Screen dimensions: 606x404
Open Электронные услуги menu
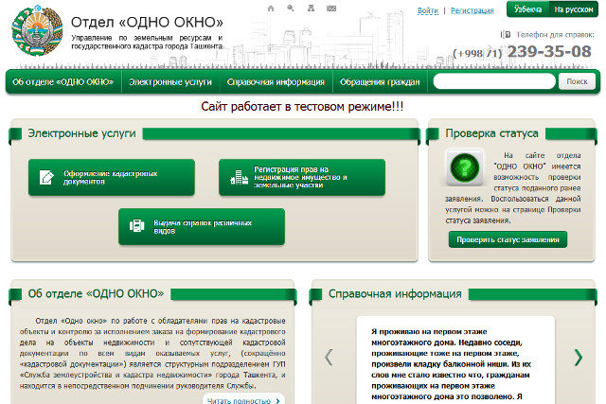(x=170, y=82)
